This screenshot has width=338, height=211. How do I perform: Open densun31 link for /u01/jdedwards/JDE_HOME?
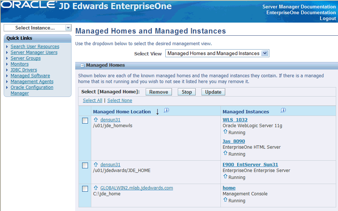click(110, 164)
